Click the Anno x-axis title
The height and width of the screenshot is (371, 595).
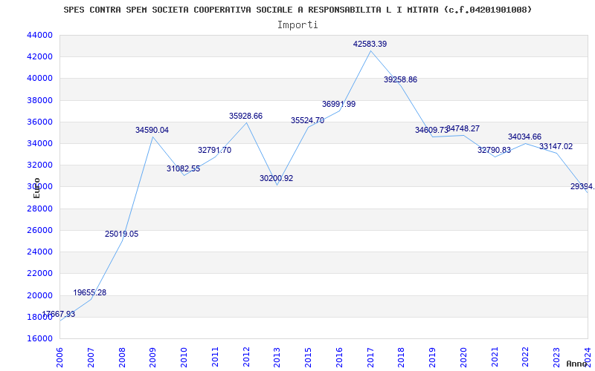click(x=577, y=364)
